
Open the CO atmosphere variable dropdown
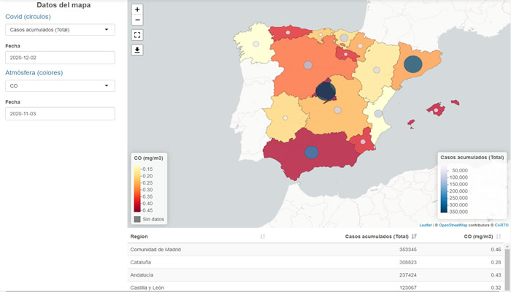(x=60, y=86)
